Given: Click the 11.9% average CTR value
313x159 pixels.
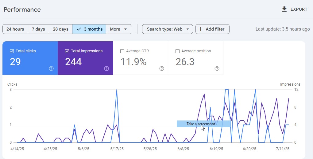Looking at the screenshot, I should coord(133,62).
